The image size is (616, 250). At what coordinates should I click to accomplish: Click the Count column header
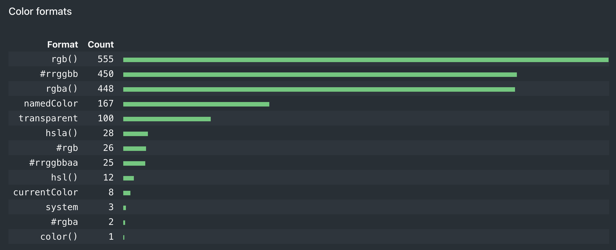pos(101,44)
